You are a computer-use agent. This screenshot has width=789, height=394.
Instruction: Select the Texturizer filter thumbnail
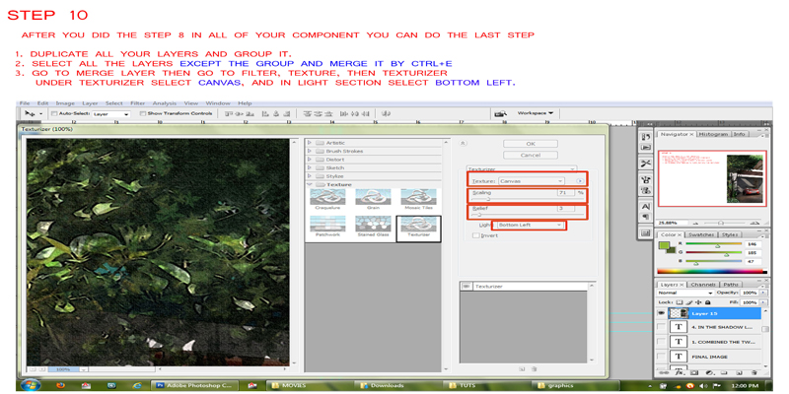tap(418, 227)
